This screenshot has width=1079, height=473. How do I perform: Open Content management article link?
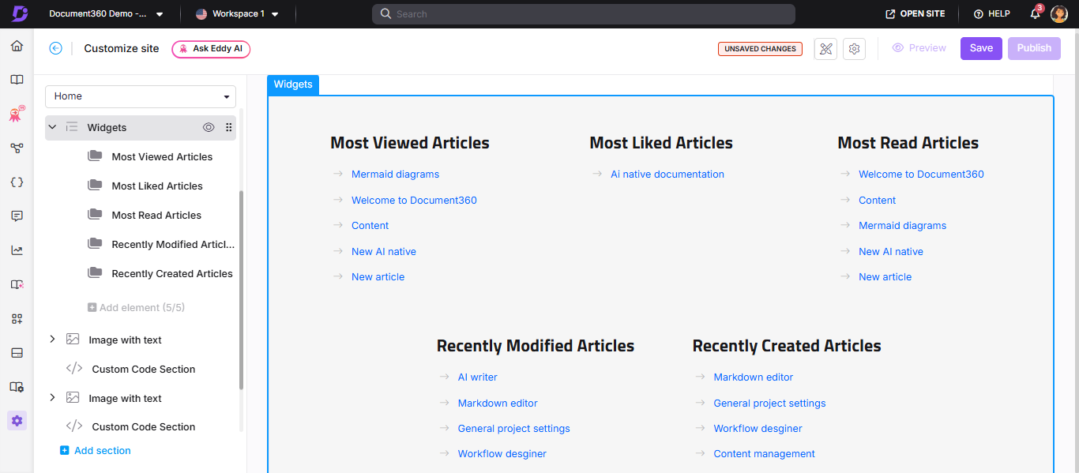(764, 454)
